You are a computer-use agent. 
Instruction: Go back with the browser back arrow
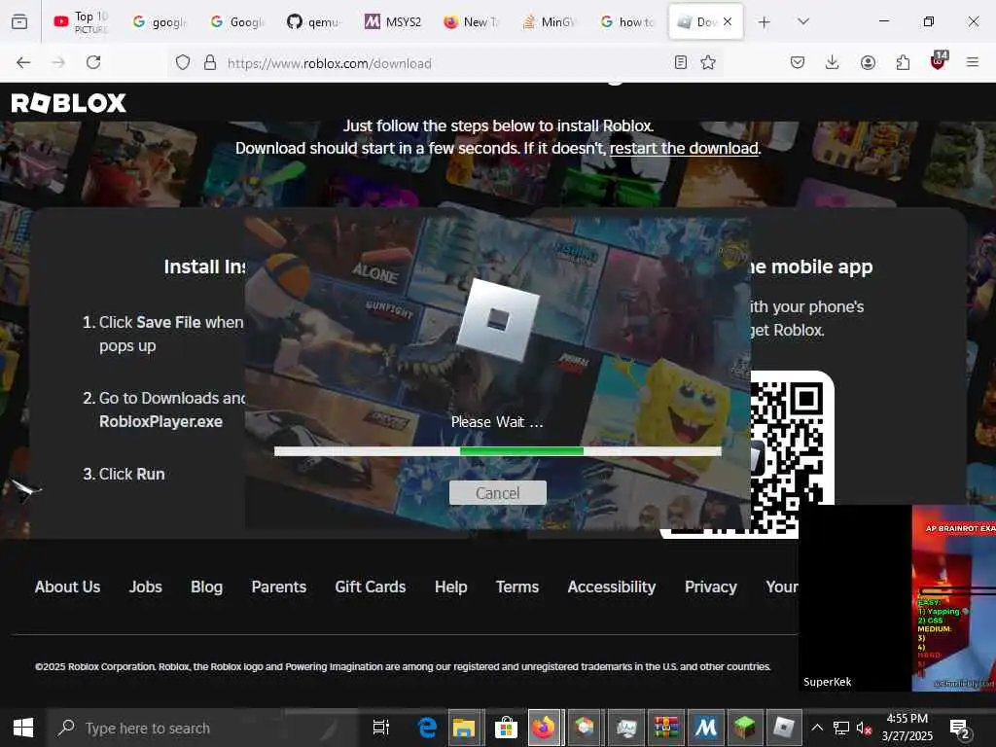23,62
